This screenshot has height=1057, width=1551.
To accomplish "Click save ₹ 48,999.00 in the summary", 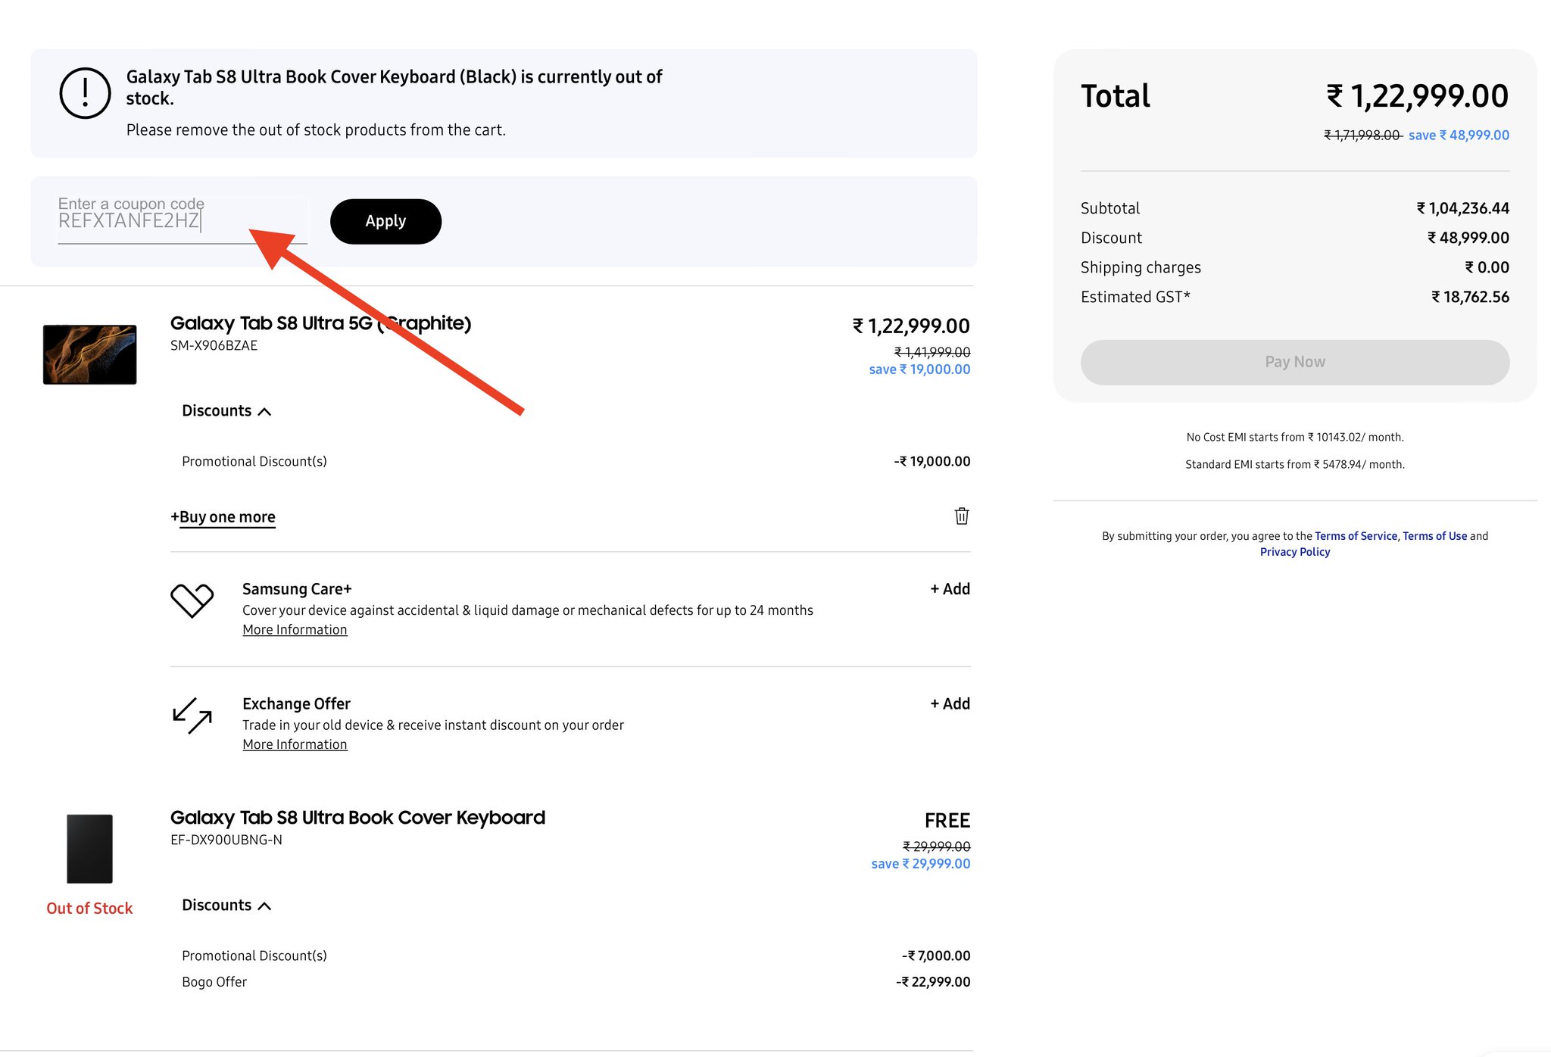I will [x=1459, y=135].
